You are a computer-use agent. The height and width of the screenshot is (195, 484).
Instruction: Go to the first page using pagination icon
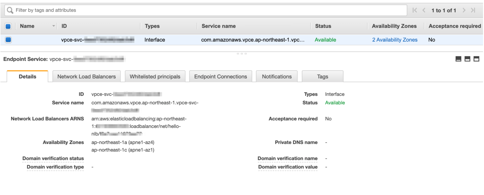click(x=414, y=10)
